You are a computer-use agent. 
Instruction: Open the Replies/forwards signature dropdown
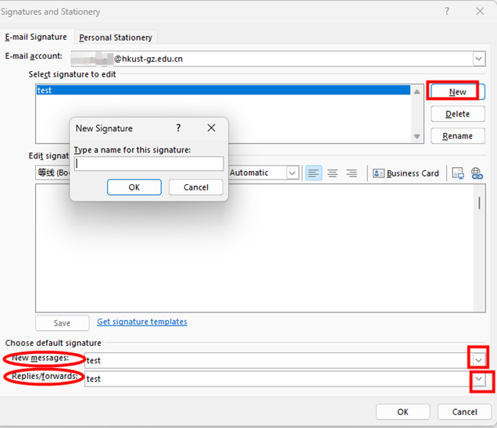coord(478,379)
